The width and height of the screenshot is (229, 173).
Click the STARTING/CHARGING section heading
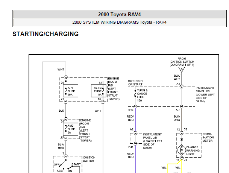(x=45, y=34)
